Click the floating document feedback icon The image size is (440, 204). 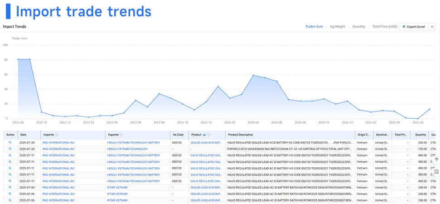[x=436, y=172]
